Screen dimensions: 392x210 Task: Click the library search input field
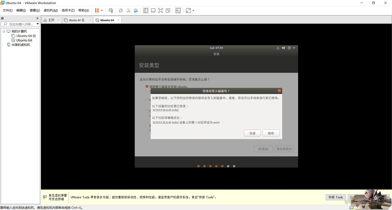(20, 24)
